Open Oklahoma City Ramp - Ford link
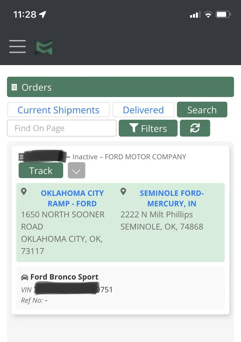This screenshot has width=241, height=342. pos(72,198)
